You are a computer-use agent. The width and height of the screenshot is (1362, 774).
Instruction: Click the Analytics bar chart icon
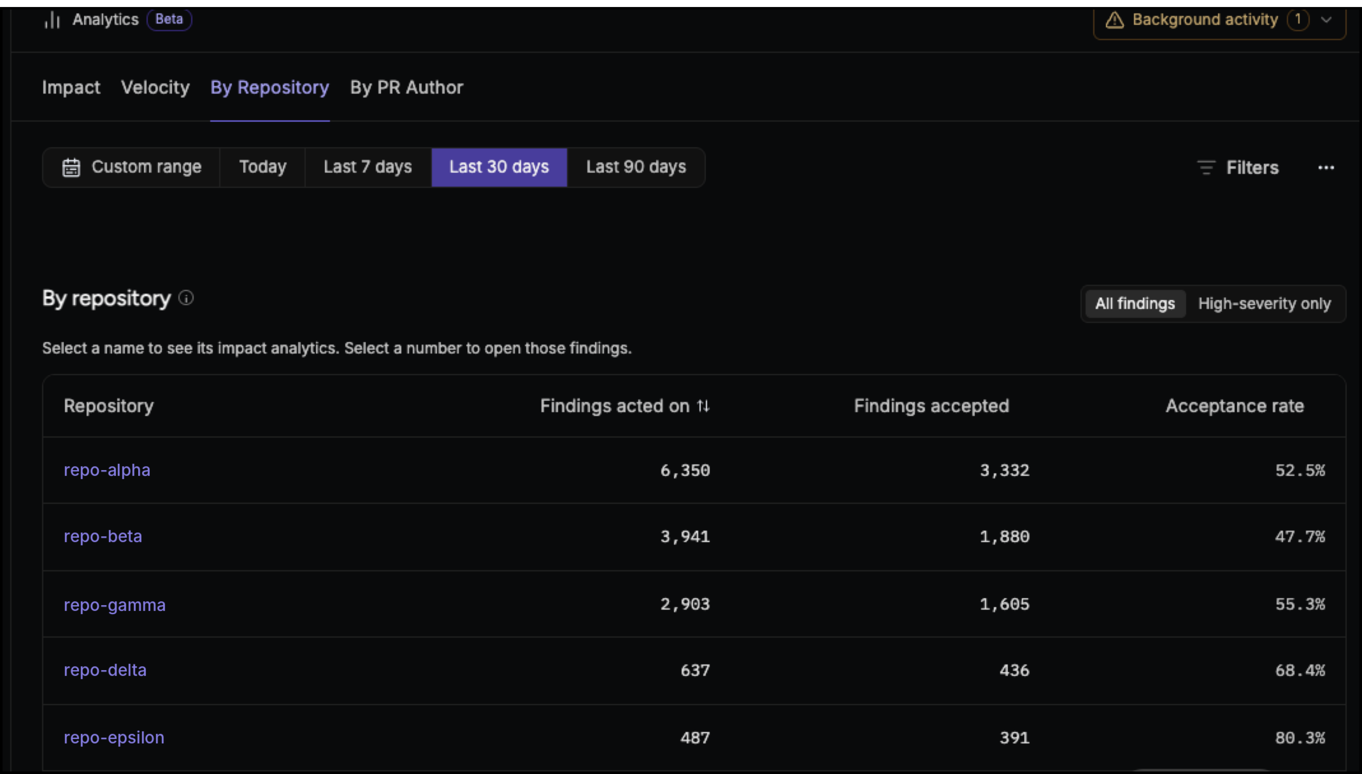tap(52, 20)
